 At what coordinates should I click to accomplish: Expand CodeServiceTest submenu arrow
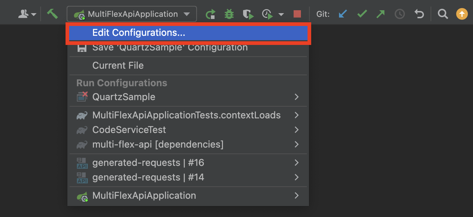pos(297,130)
